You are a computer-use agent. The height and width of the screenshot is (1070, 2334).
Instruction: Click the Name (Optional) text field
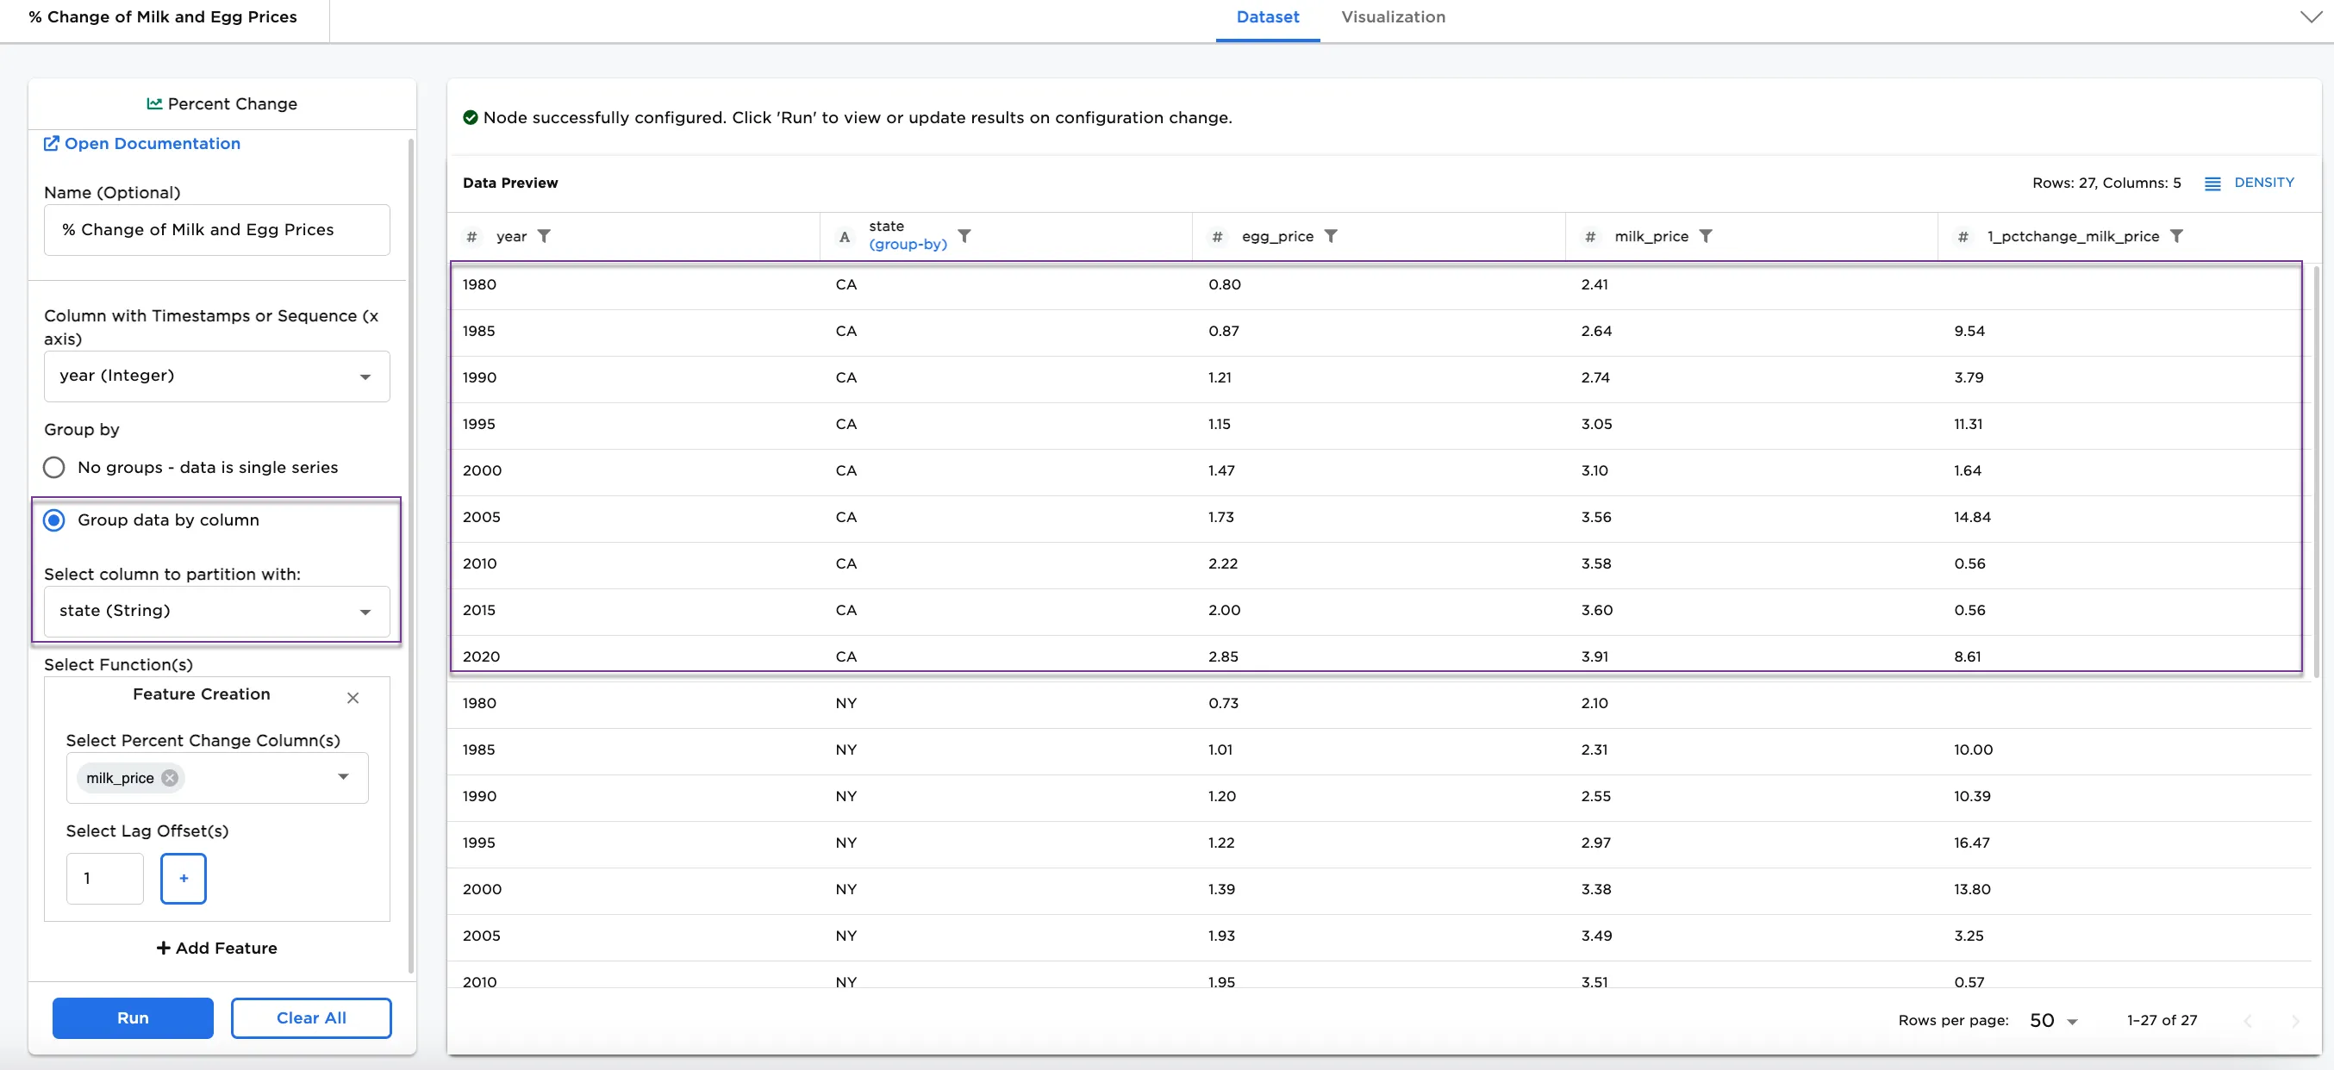point(216,230)
